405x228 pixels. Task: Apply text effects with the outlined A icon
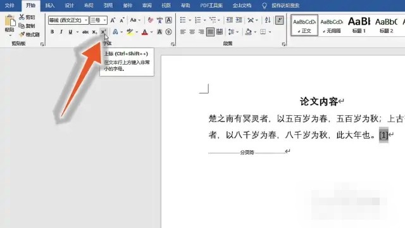pos(115,32)
